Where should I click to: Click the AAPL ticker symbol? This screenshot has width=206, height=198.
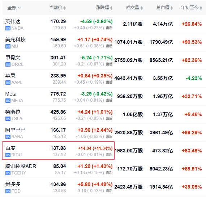click(x=17, y=83)
